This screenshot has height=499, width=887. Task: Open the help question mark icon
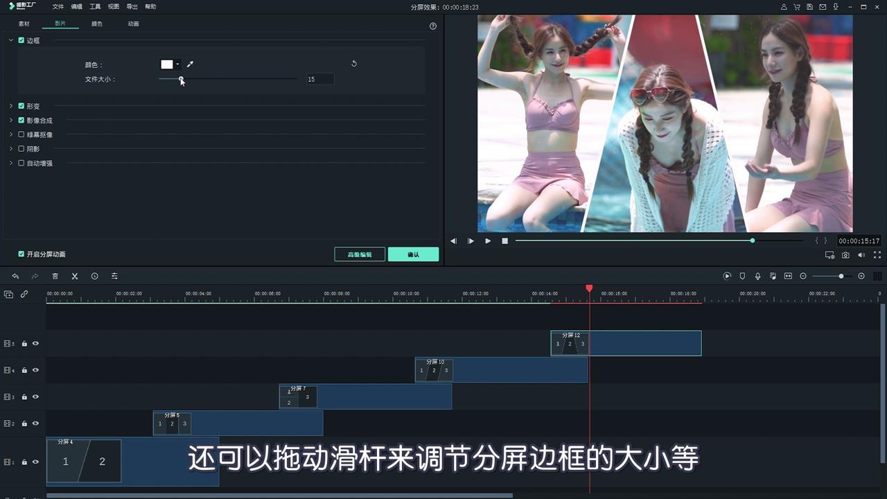coord(433,26)
